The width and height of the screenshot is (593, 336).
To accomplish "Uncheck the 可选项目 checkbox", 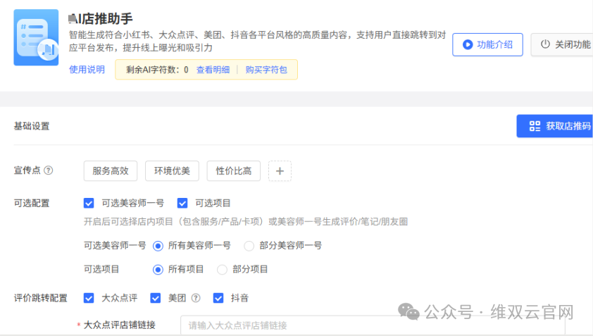I will (x=182, y=203).
